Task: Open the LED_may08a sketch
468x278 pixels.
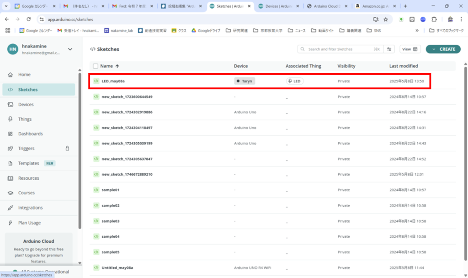Action: 113,81
